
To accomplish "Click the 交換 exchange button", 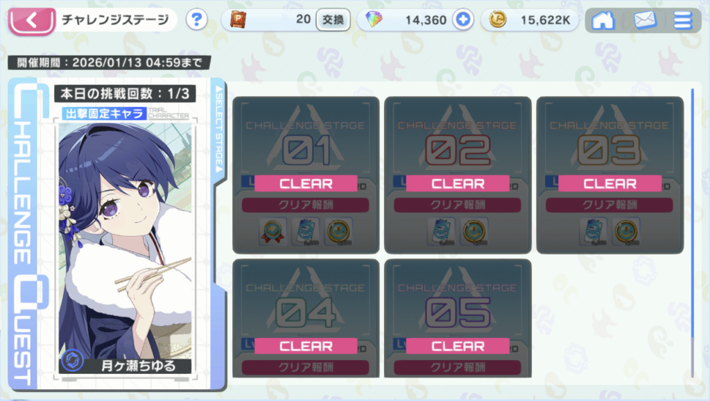I will [x=333, y=20].
